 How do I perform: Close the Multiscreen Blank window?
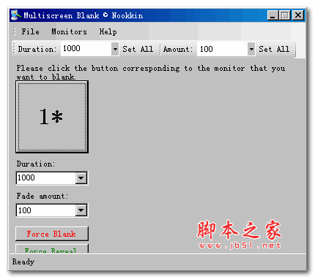point(298,15)
